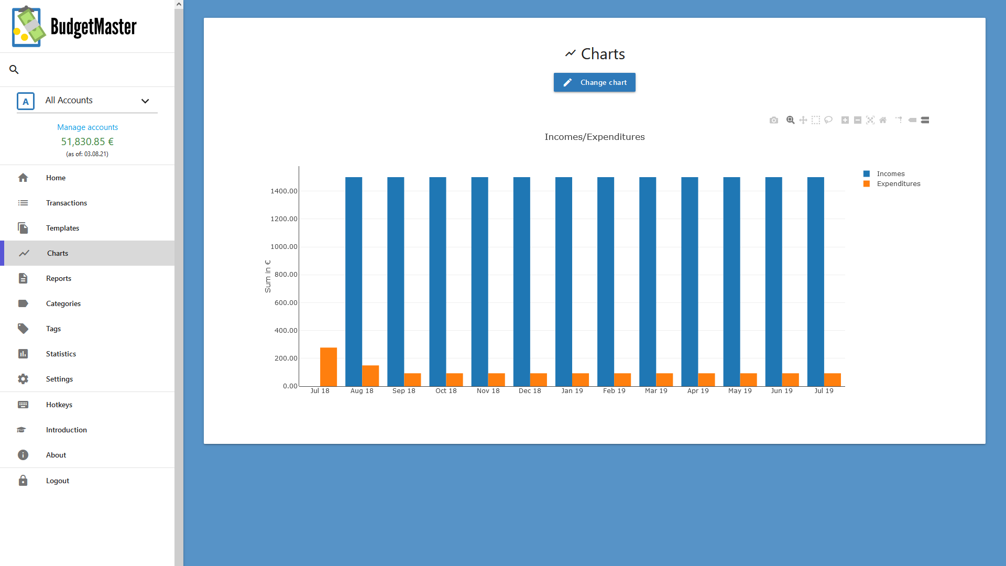The height and width of the screenshot is (566, 1006).
Task: Open Settings page via text
Action: [x=59, y=379]
